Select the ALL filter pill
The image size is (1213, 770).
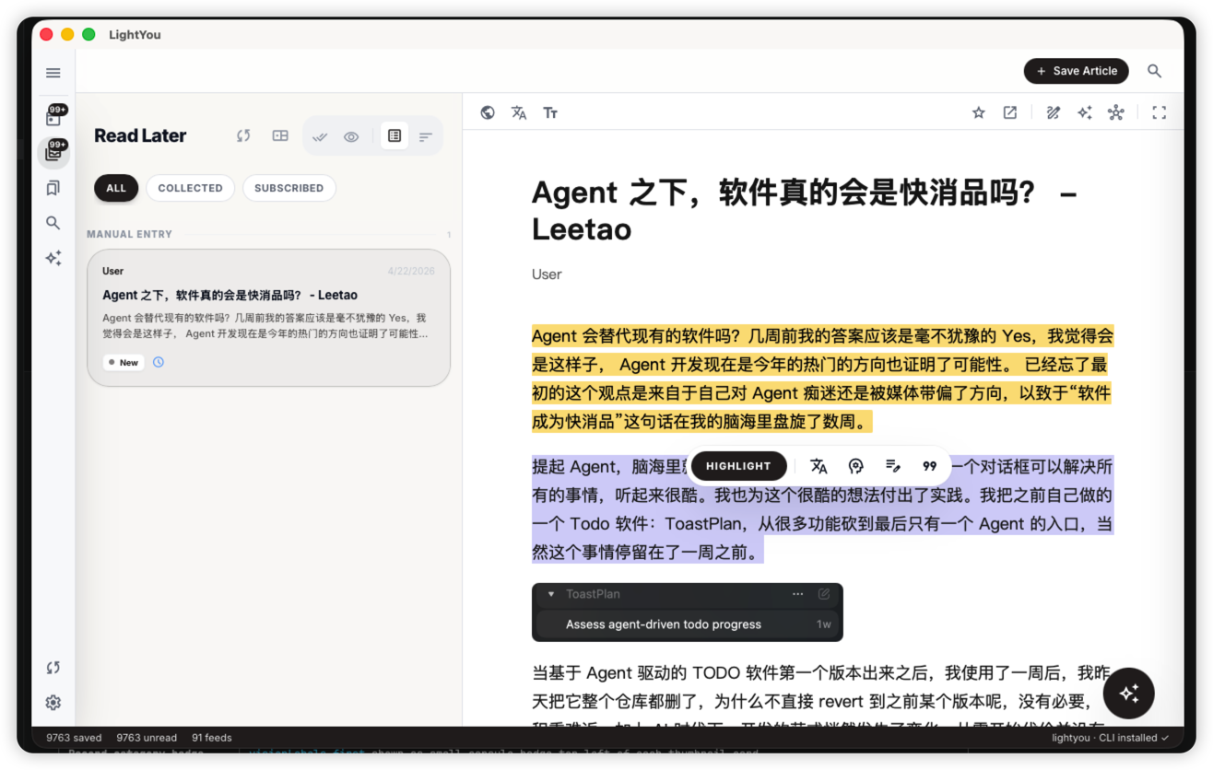tap(116, 188)
